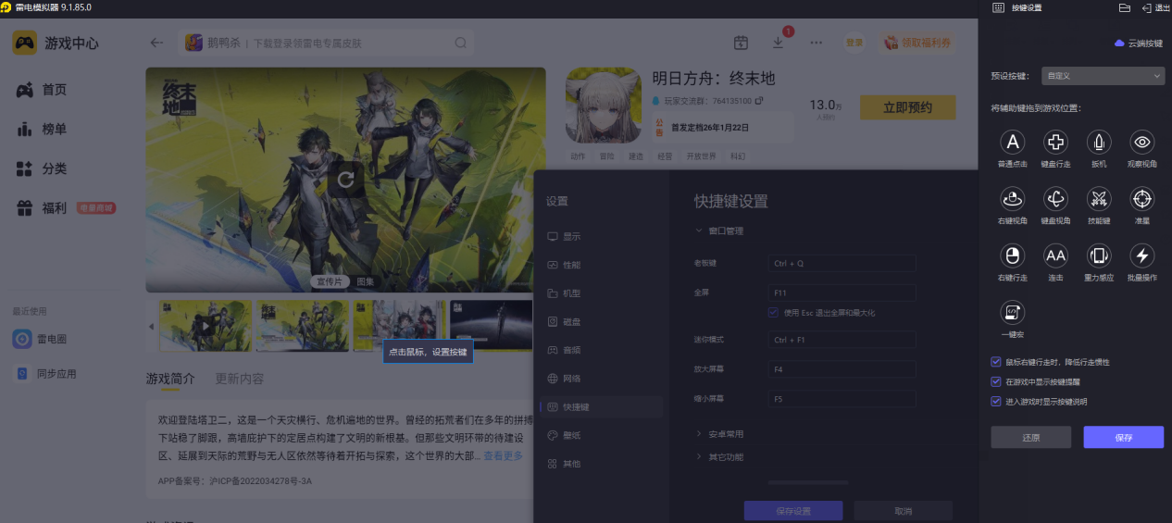Viewport: 1172px width, 523px height.
Task: Toggle 在游戏中显示按键提醒 checkbox
Action: (x=996, y=381)
